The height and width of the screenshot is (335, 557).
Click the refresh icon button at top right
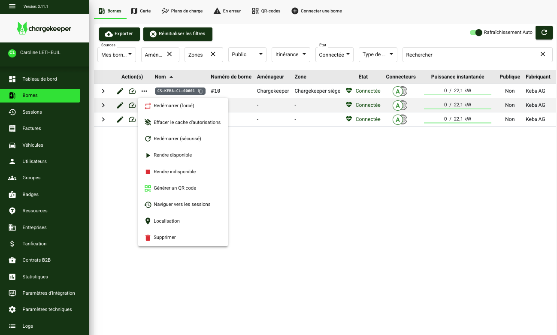coord(544,33)
